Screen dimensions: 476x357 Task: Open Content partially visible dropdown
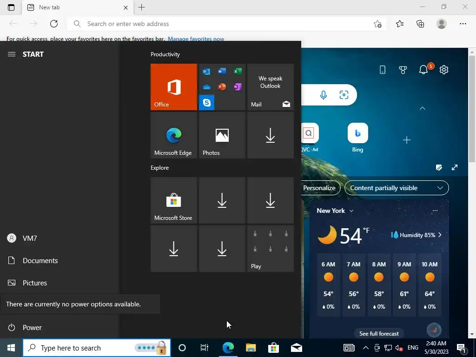pyautogui.click(x=397, y=188)
